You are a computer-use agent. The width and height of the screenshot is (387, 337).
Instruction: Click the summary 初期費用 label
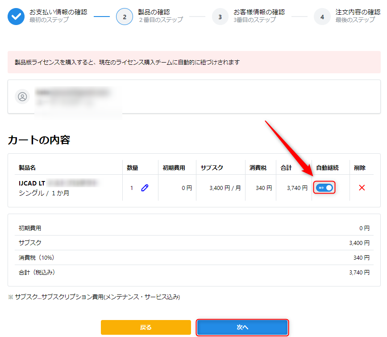(x=30, y=228)
